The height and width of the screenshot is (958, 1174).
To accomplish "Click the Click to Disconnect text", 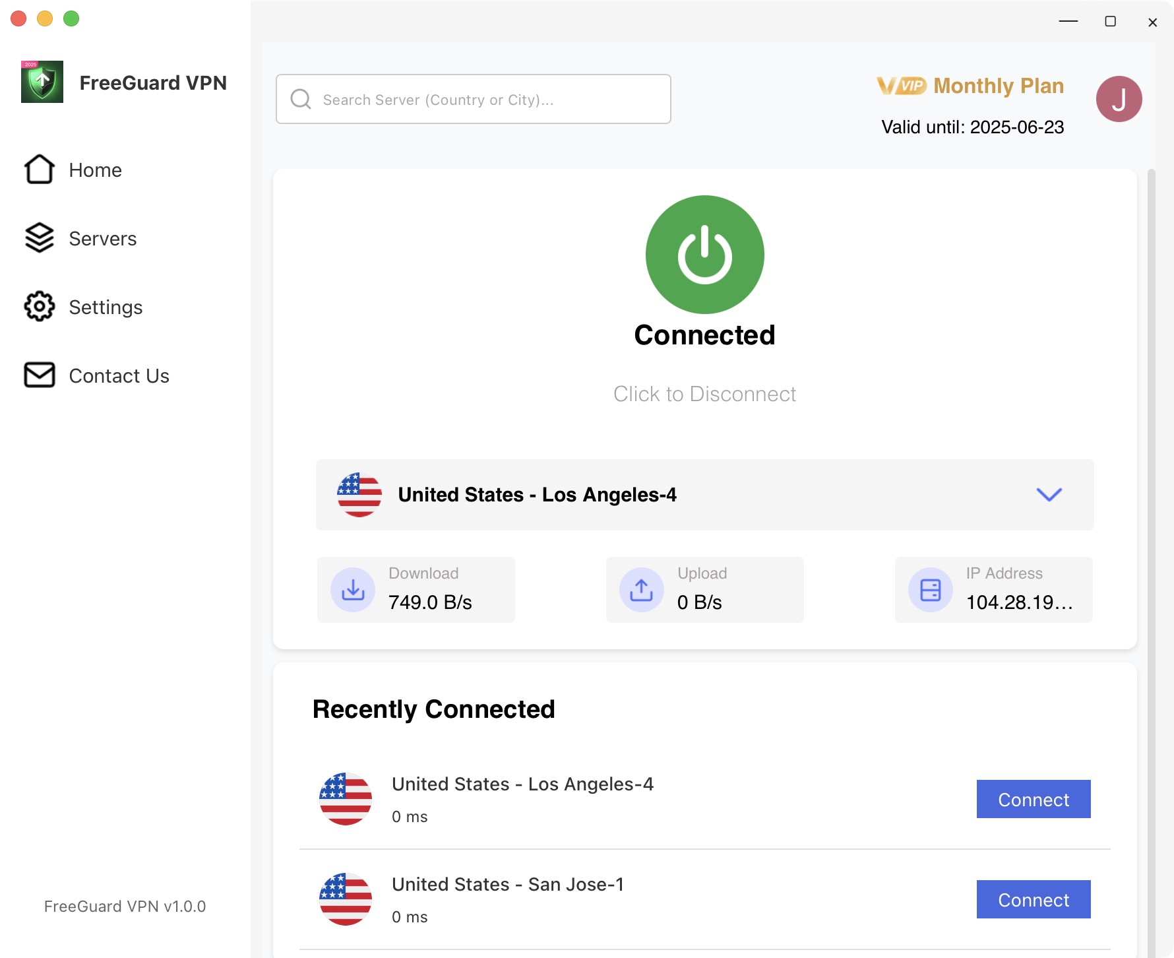I will 705,394.
